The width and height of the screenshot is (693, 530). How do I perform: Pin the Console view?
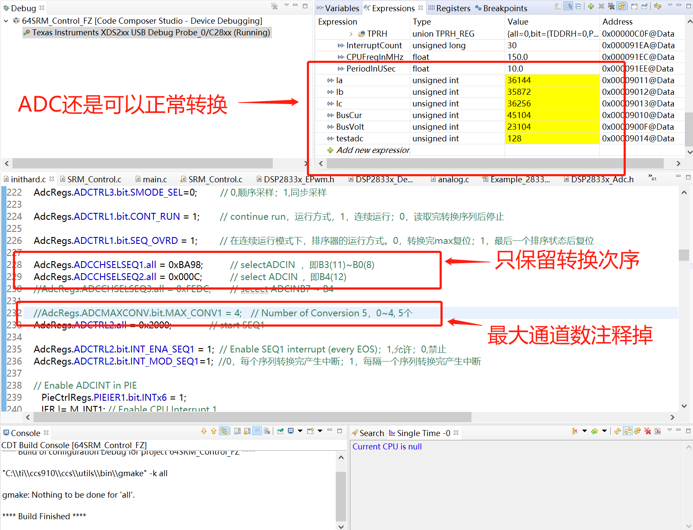click(281, 431)
